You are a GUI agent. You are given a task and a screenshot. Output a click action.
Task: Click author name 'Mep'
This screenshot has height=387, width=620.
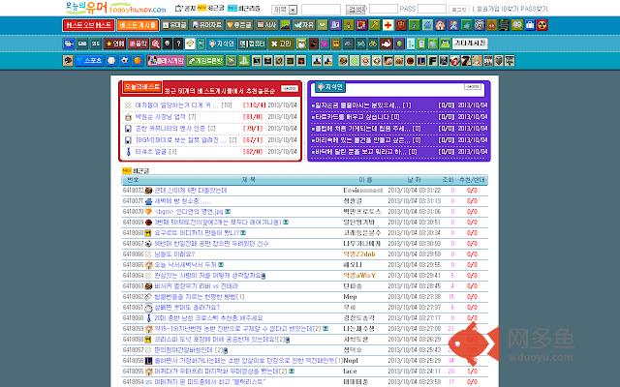click(x=350, y=297)
